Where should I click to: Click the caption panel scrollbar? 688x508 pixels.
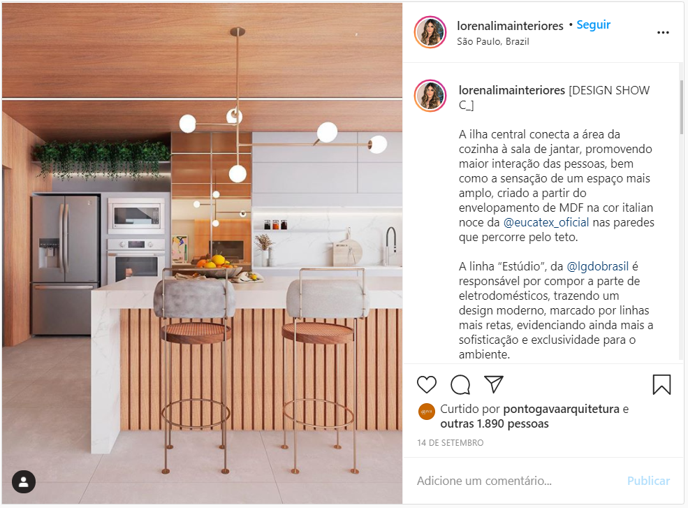(681, 107)
